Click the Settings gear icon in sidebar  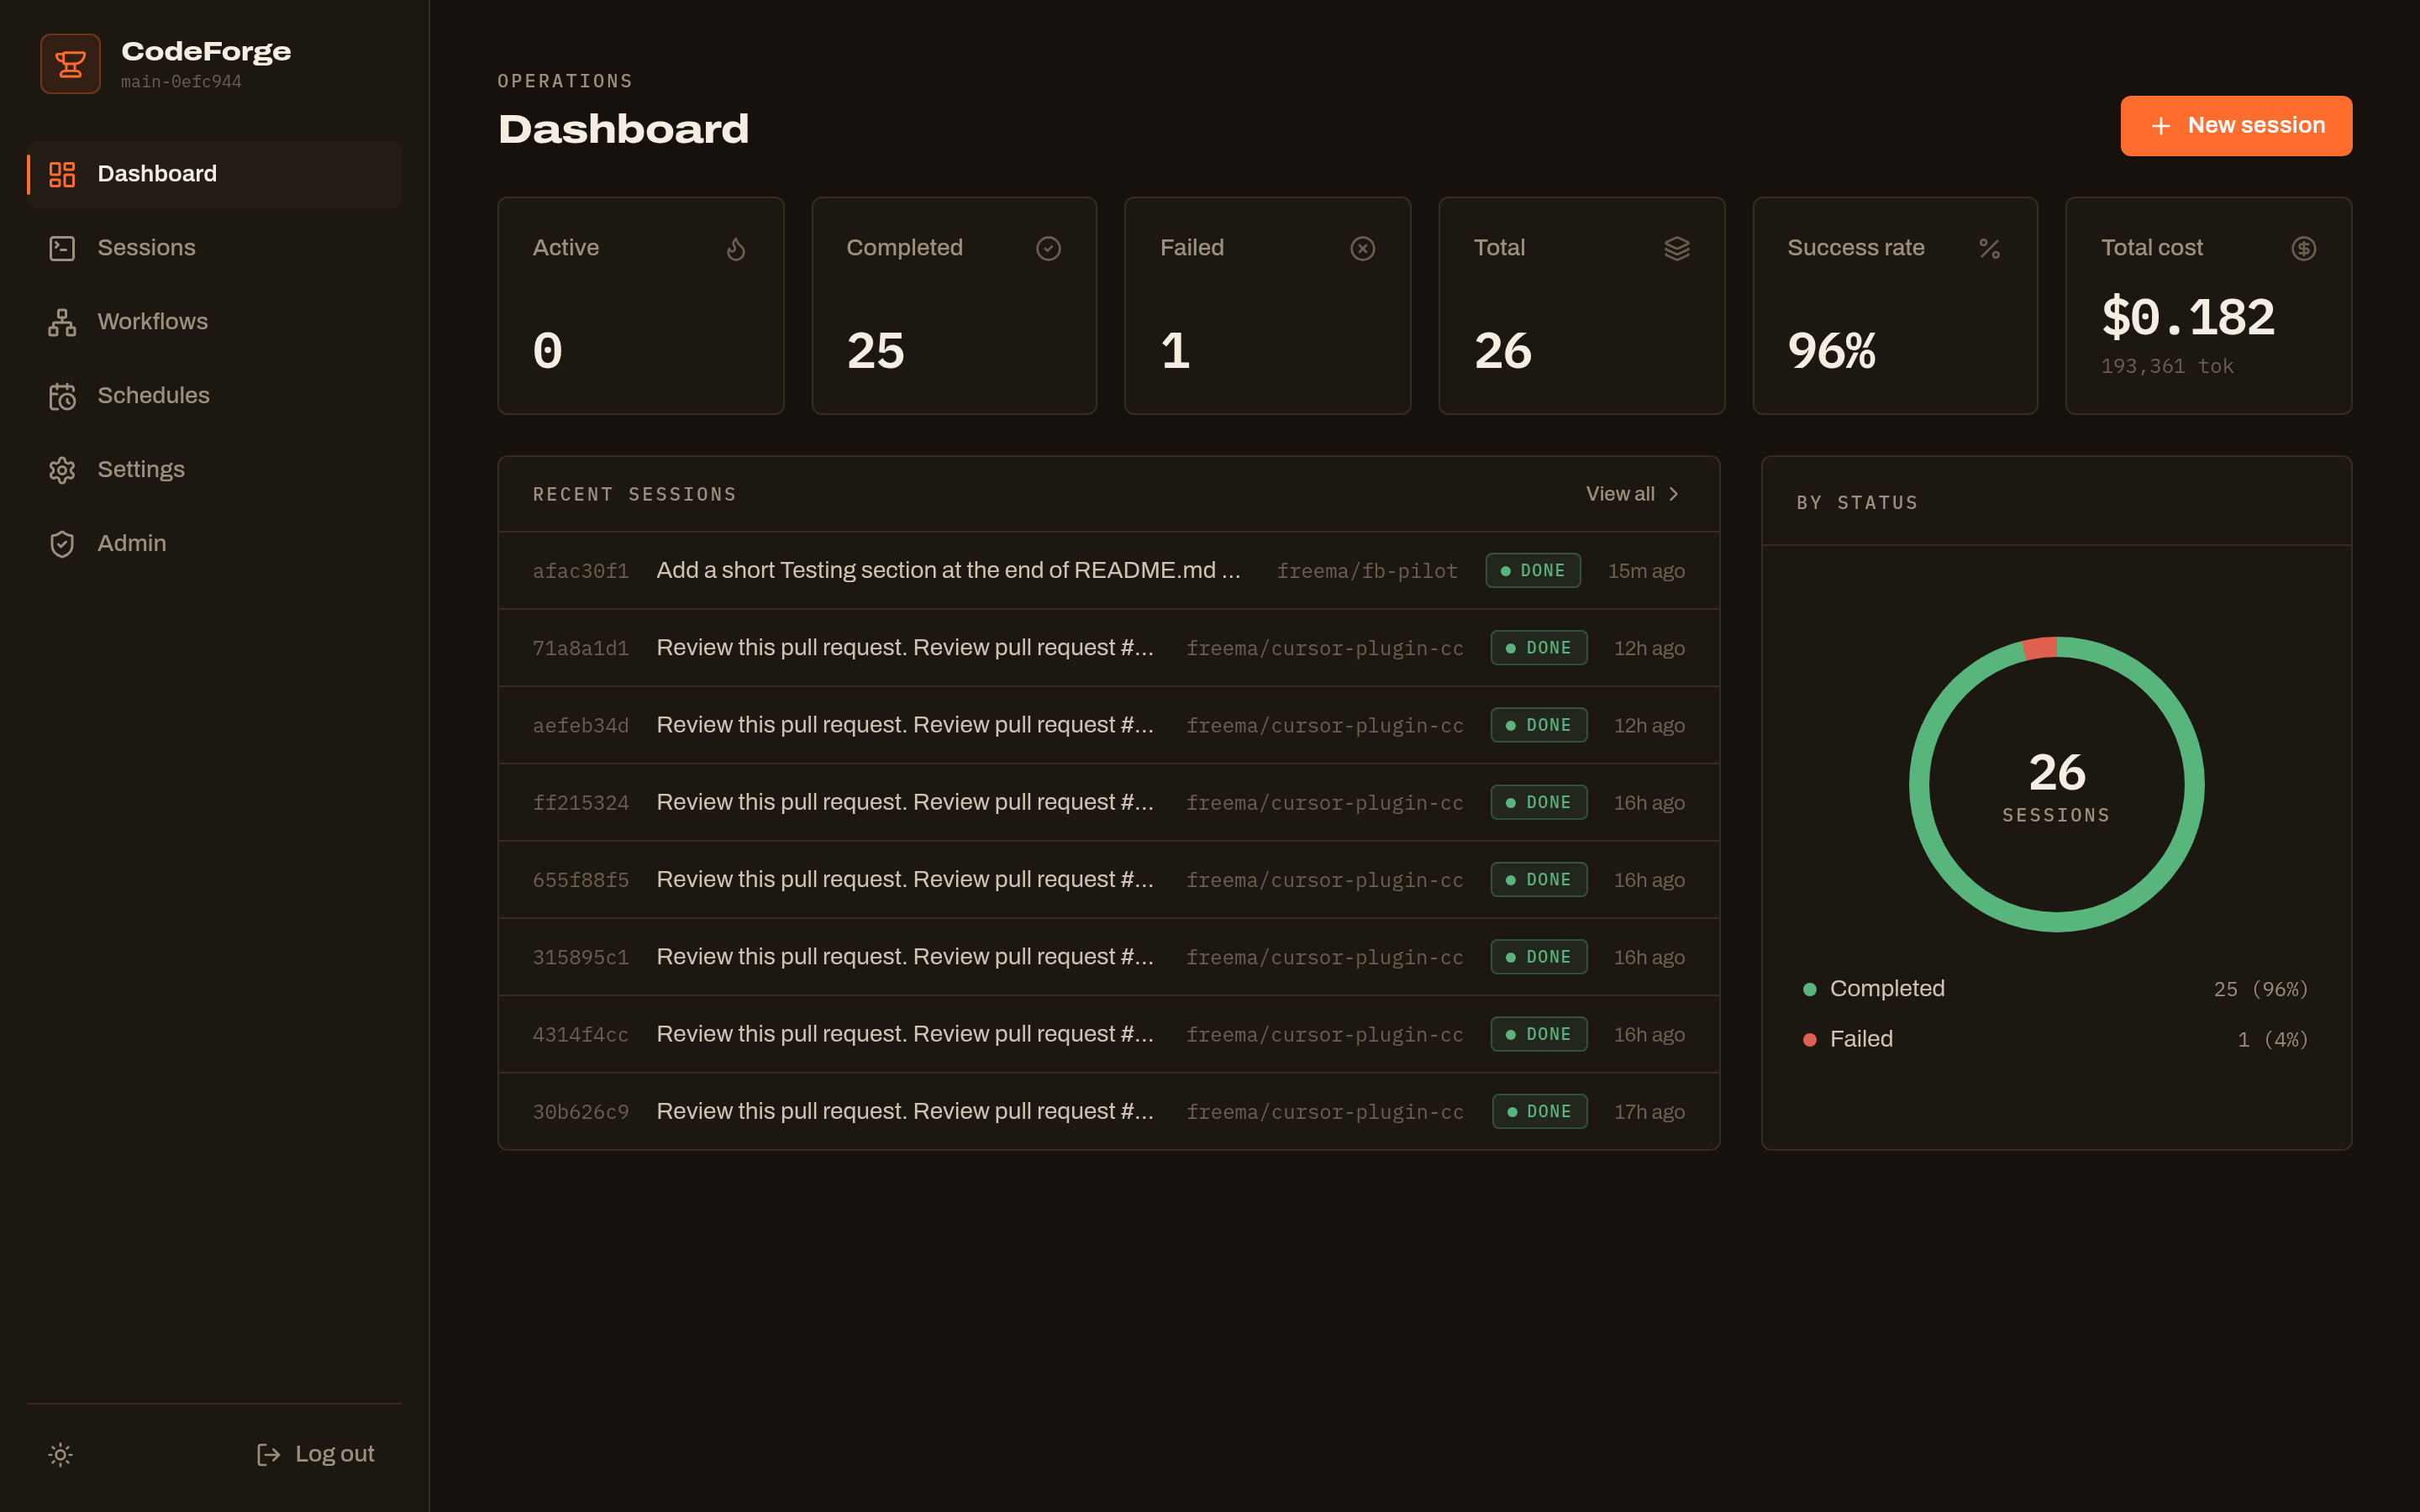click(x=62, y=470)
